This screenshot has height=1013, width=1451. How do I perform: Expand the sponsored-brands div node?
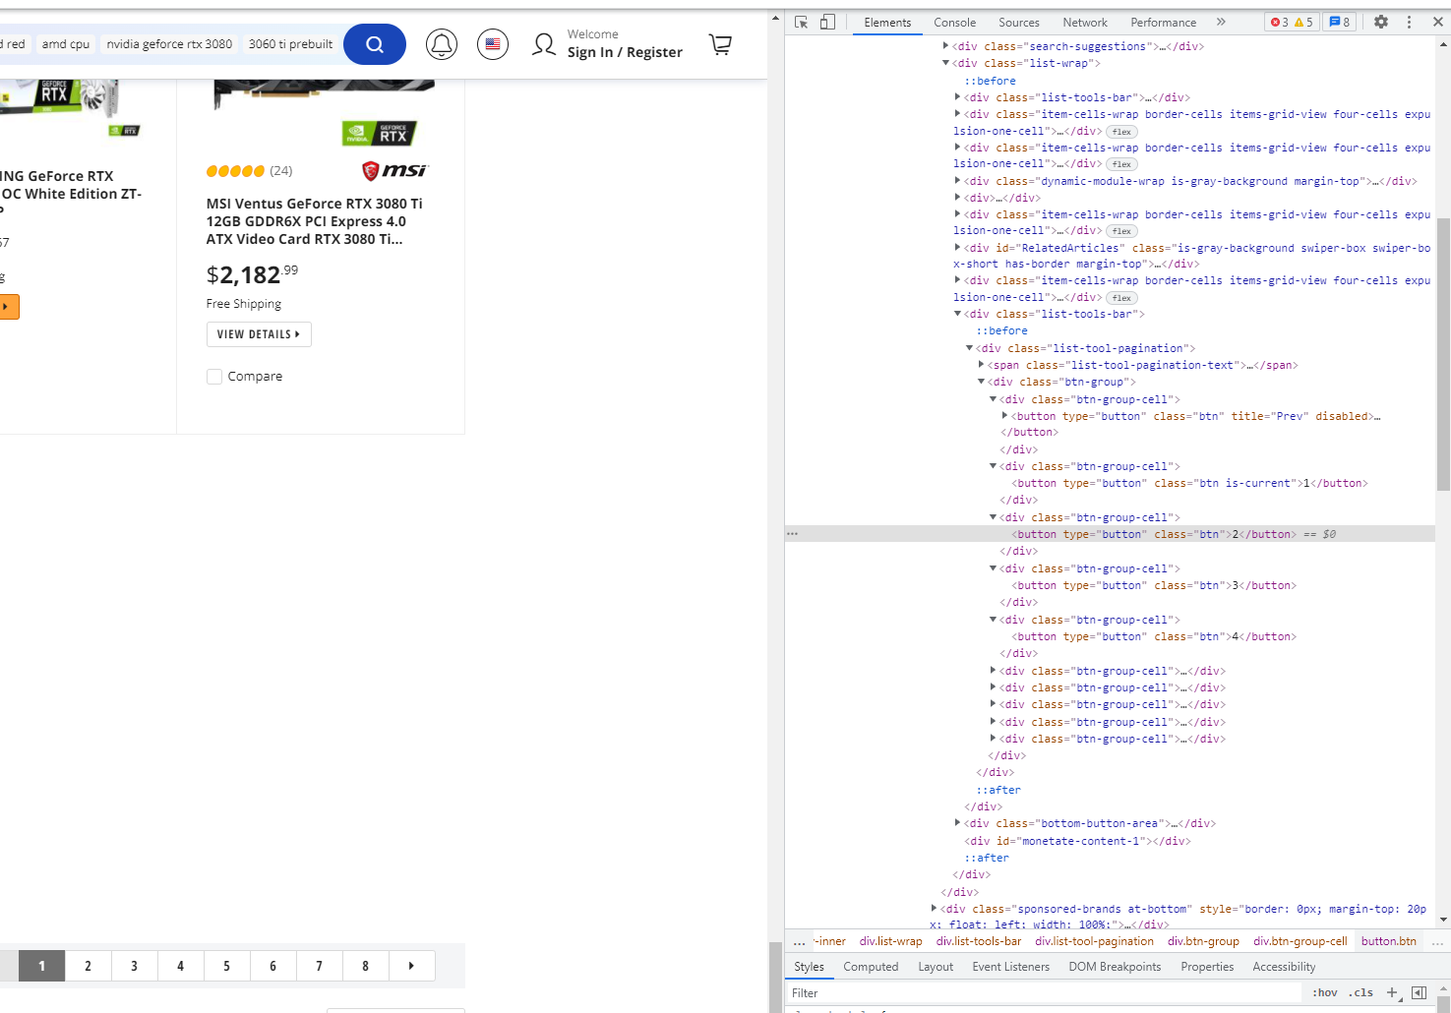[934, 909]
